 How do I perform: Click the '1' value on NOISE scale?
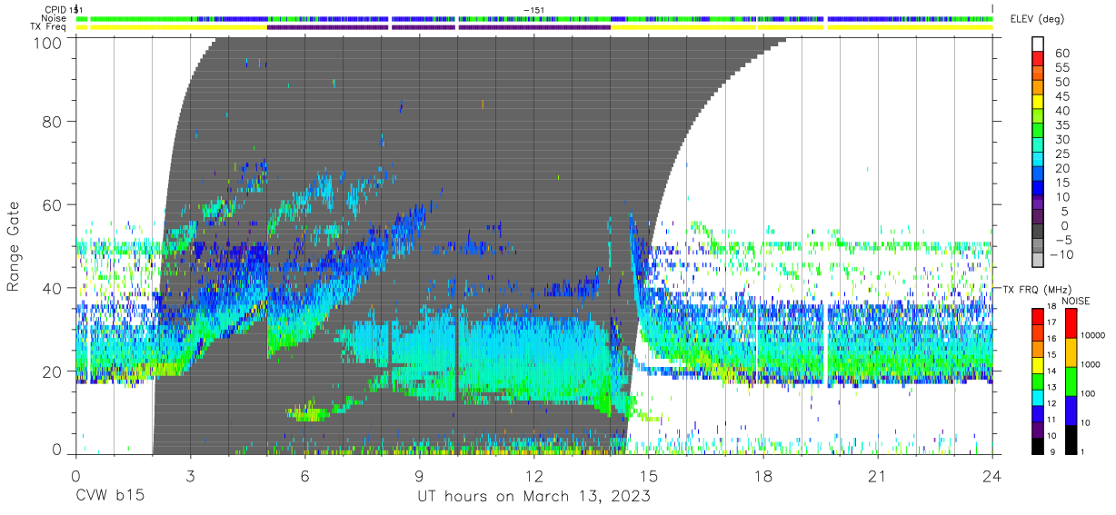click(x=1082, y=451)
